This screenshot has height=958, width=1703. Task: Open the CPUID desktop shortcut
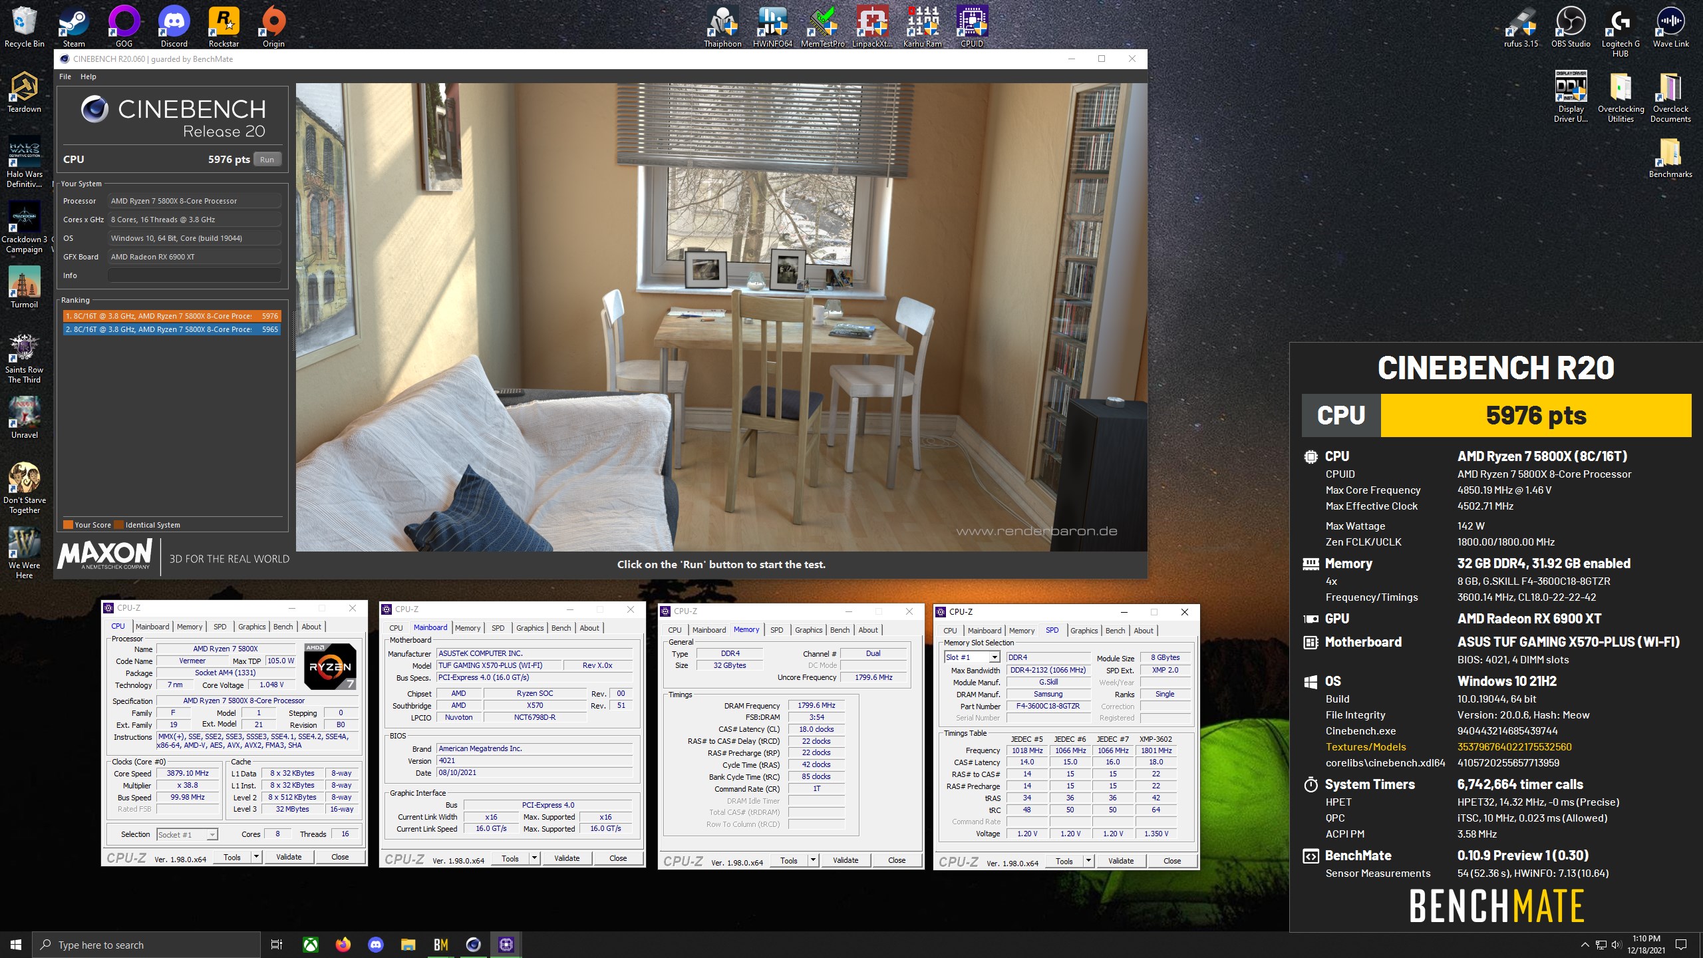pos(972,27)
